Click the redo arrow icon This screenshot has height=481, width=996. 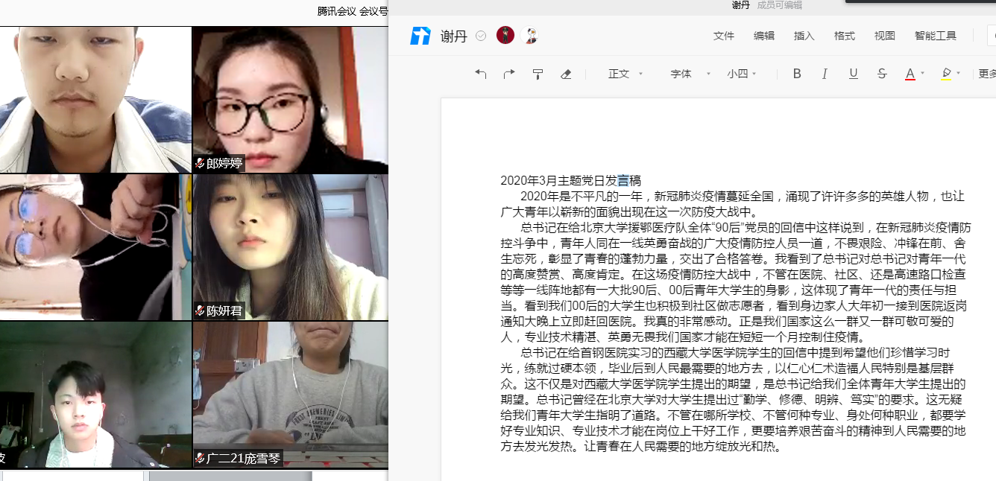pyautogui.click(x=509, y=74)
